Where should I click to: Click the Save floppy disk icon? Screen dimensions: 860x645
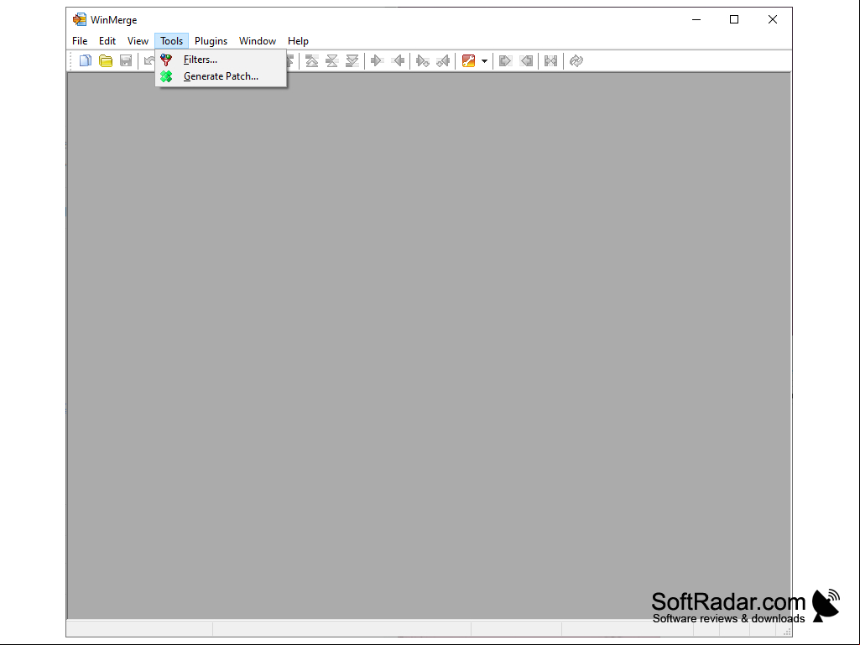click(x=126, y=61)
